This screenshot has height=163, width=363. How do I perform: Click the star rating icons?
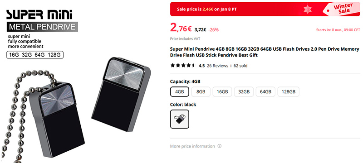[183, 66]
